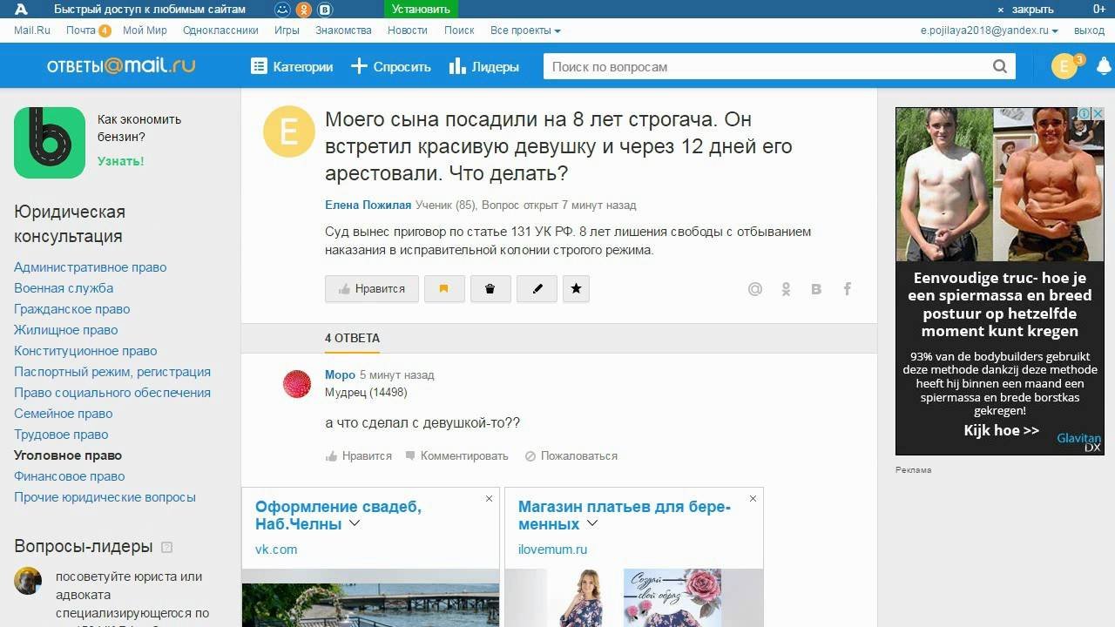Screen dimensions: 1115x627
Task: Close the top quick-access banner
Action: tap(1025, 10)
